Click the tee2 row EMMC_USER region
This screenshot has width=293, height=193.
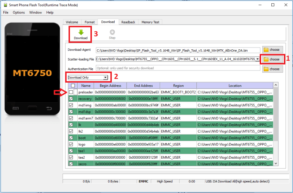pos(178,158)
